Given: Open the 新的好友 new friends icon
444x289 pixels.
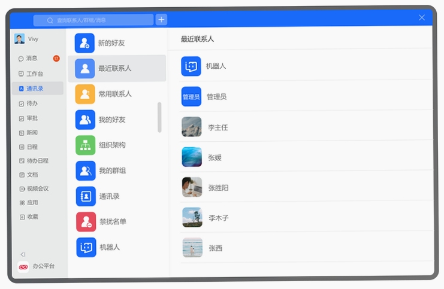Looking at the screenshot, I should pyautogui.click(x=84, y=43).
